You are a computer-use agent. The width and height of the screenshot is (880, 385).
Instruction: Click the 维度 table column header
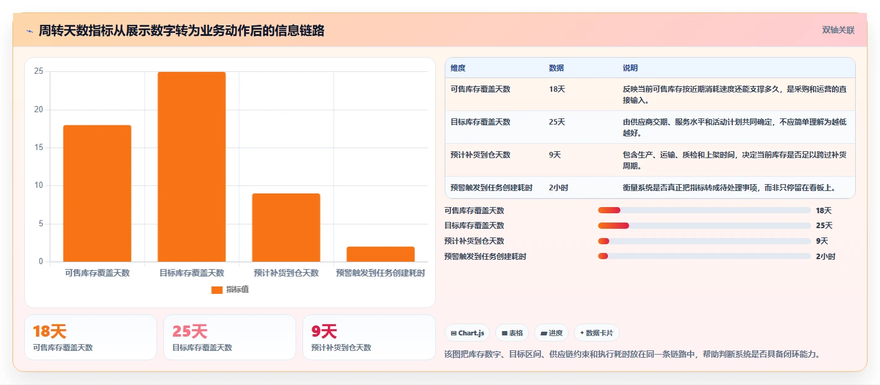click(458, 68)
